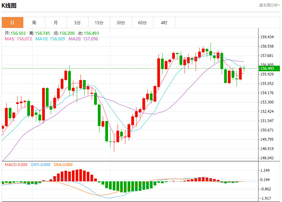Click the DEA value label
The image size is (282, 202).
[x=63, y=165]
